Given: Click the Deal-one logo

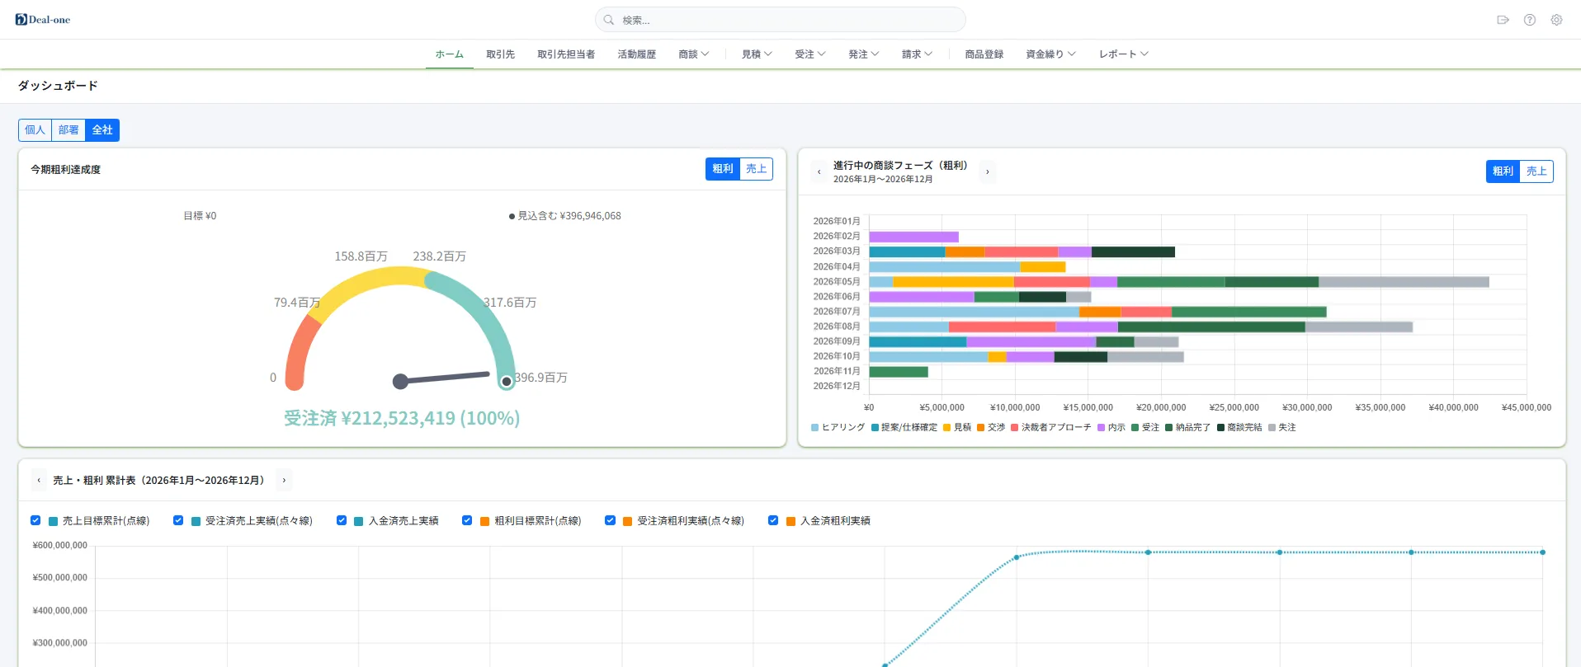Looking at the screenshot, I should [x=43, y=20].
